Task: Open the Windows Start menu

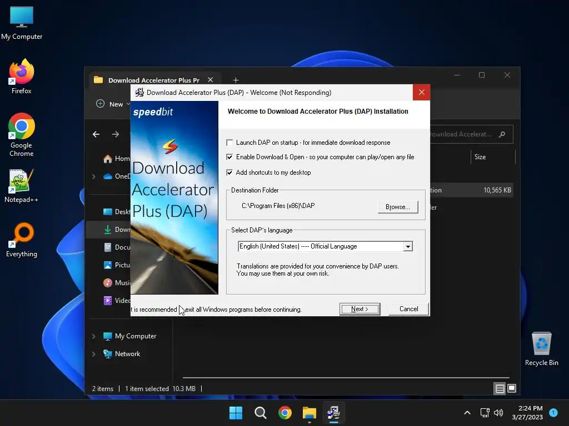Action: 236,413
